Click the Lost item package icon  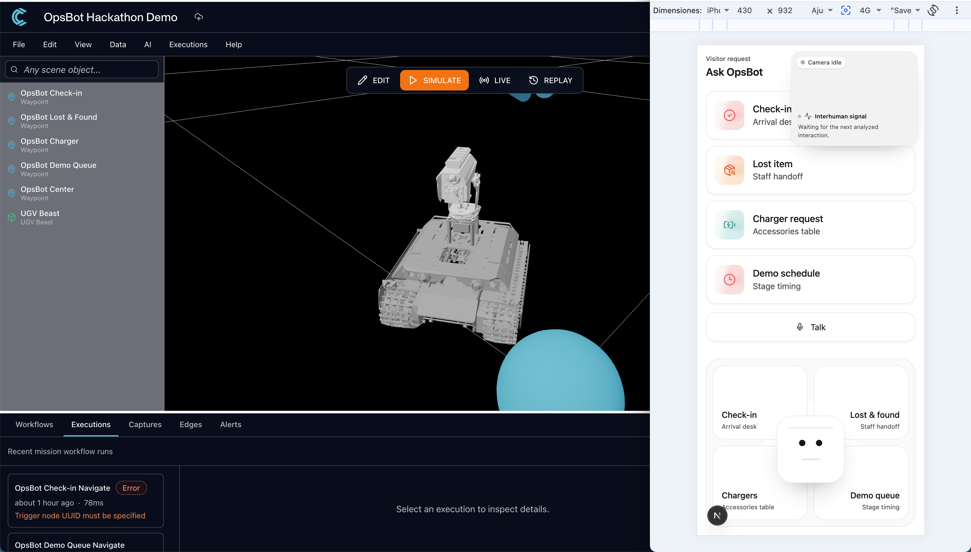pyautogui.click(x=730, y=170)
